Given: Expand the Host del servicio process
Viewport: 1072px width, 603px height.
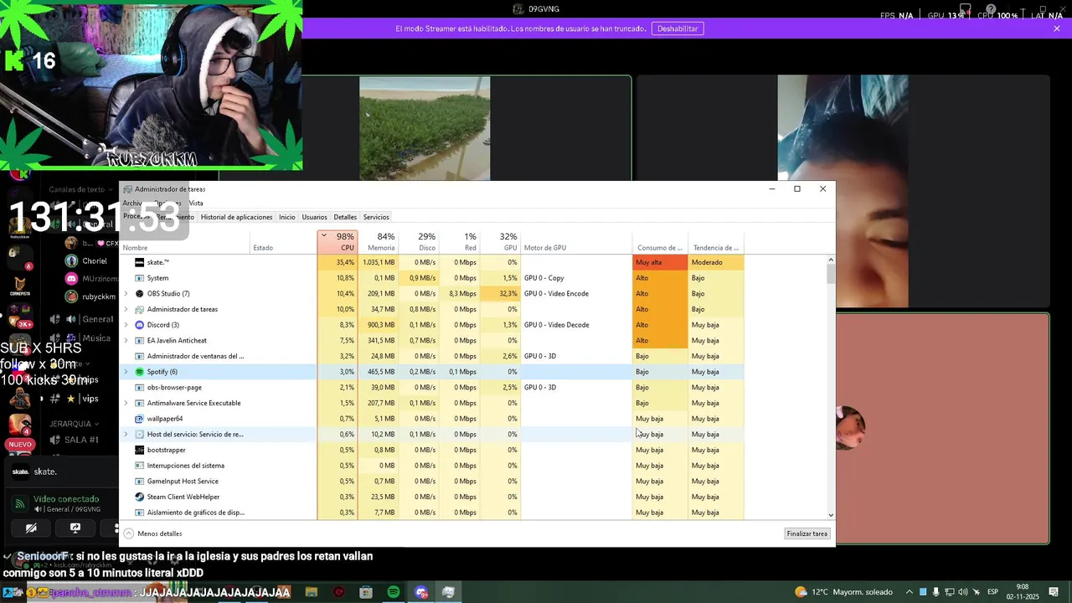Looking at the screenshot, I should coord(126,435).
